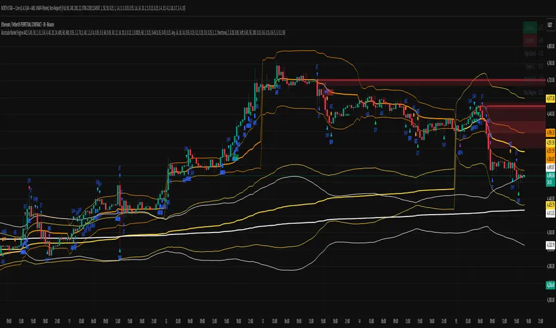Click date label 13 on the time axis
Screen dimensions: 556x328
[x=262, y=321]
